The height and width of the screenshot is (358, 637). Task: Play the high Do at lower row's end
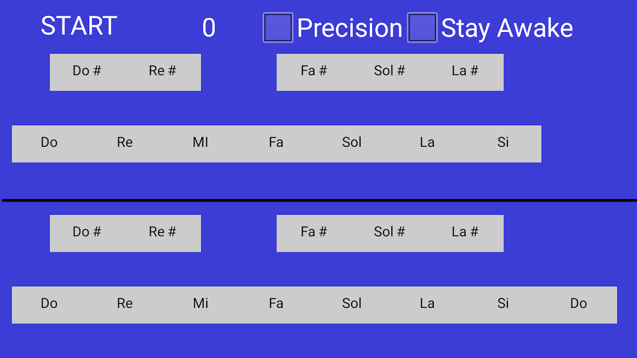coord(579,303)
